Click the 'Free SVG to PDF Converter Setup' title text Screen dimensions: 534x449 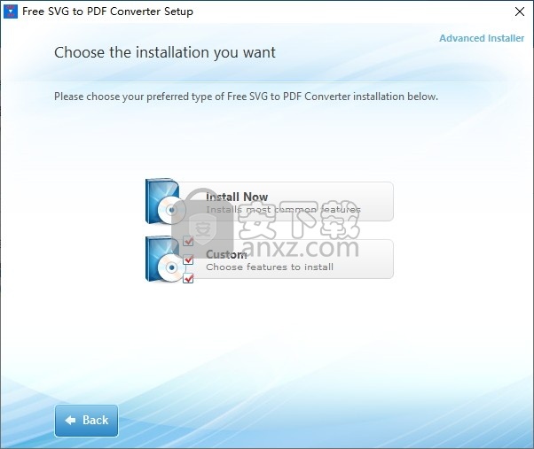click(x=107, y=12)
